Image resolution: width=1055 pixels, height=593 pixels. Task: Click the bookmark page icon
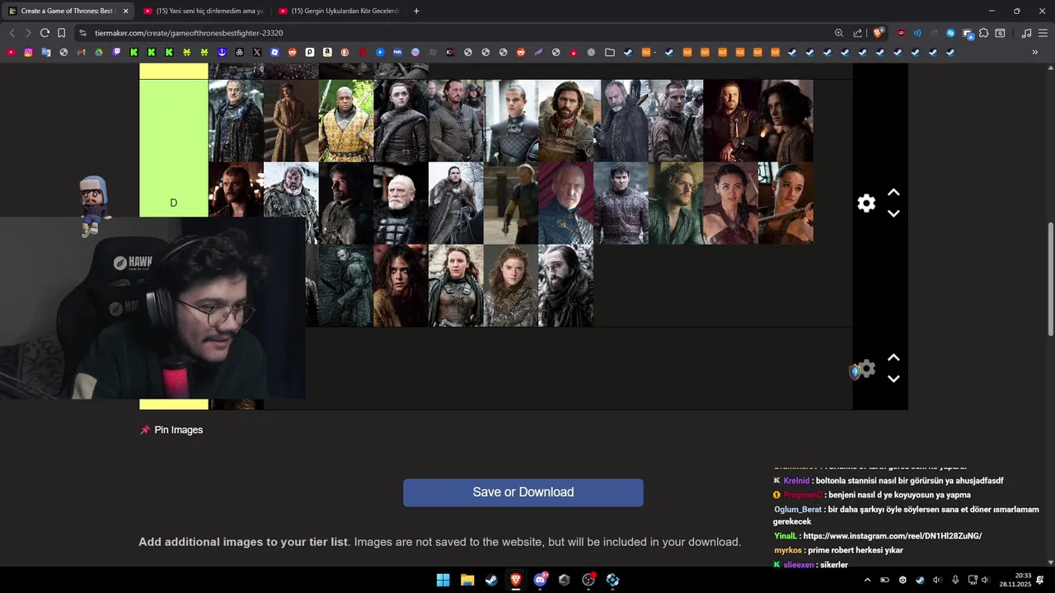tap(61, 33)
